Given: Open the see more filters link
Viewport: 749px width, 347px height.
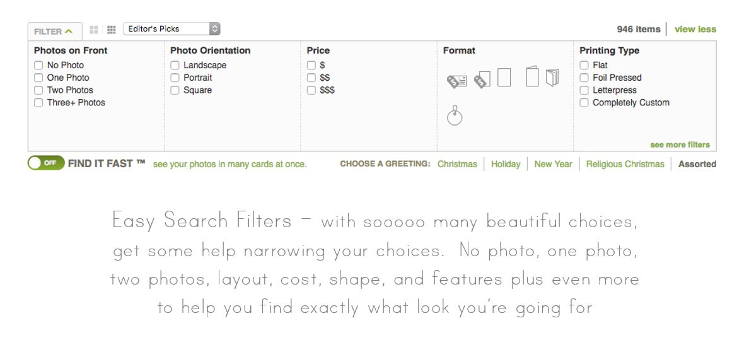Looking at the screenshot, I should (680, 144).
